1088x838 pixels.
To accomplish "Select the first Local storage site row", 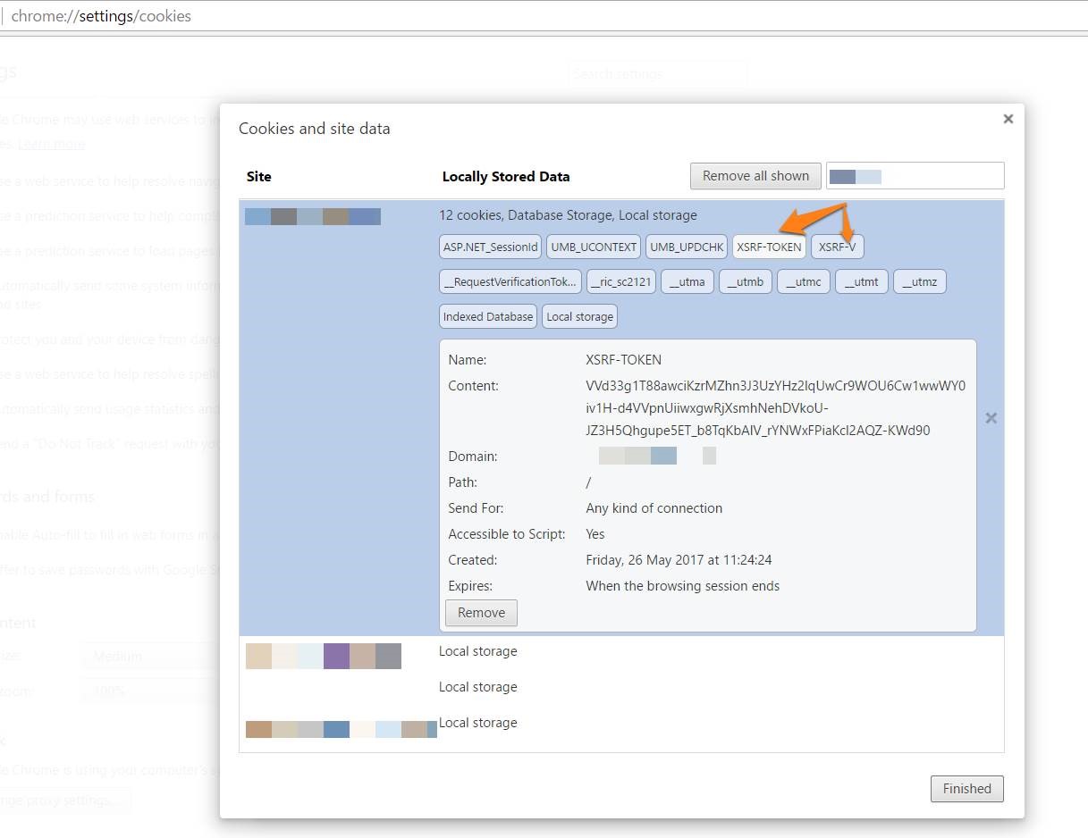I will click(x=621, y=654).
